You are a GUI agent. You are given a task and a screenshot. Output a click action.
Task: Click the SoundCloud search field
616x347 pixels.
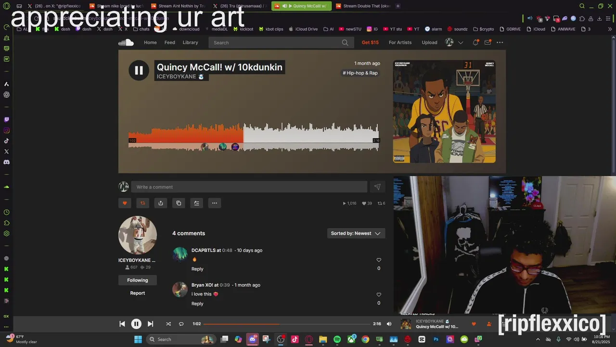pyautogui.click(x=281, y=42)
